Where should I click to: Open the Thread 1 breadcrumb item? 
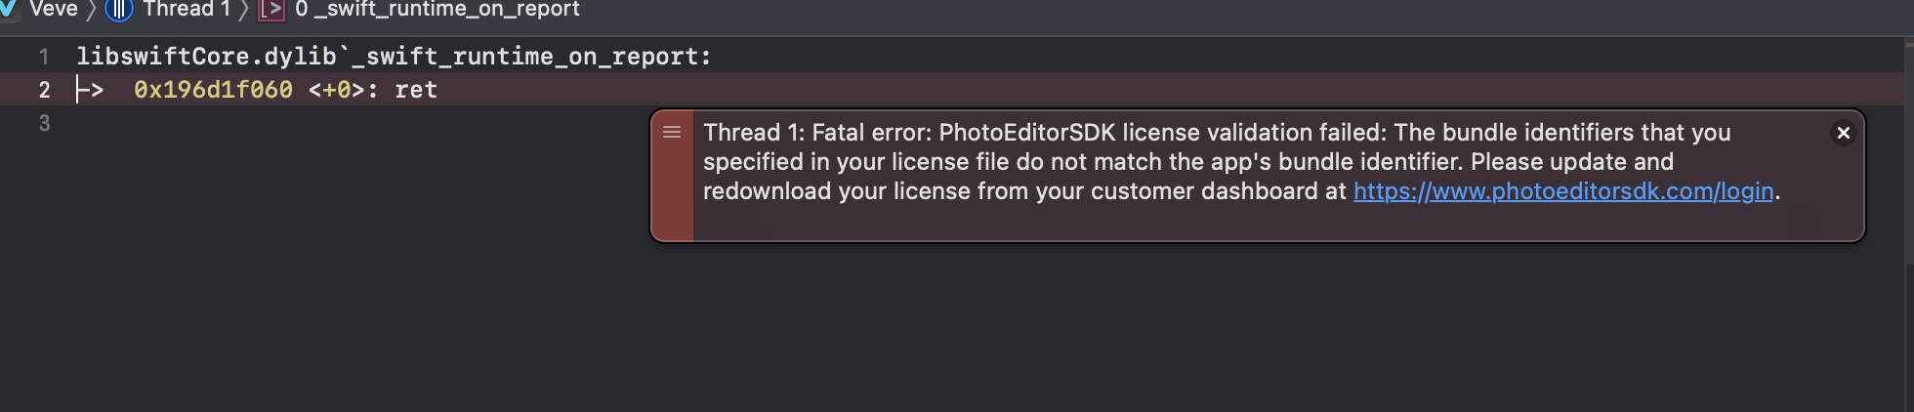point(187,9)
